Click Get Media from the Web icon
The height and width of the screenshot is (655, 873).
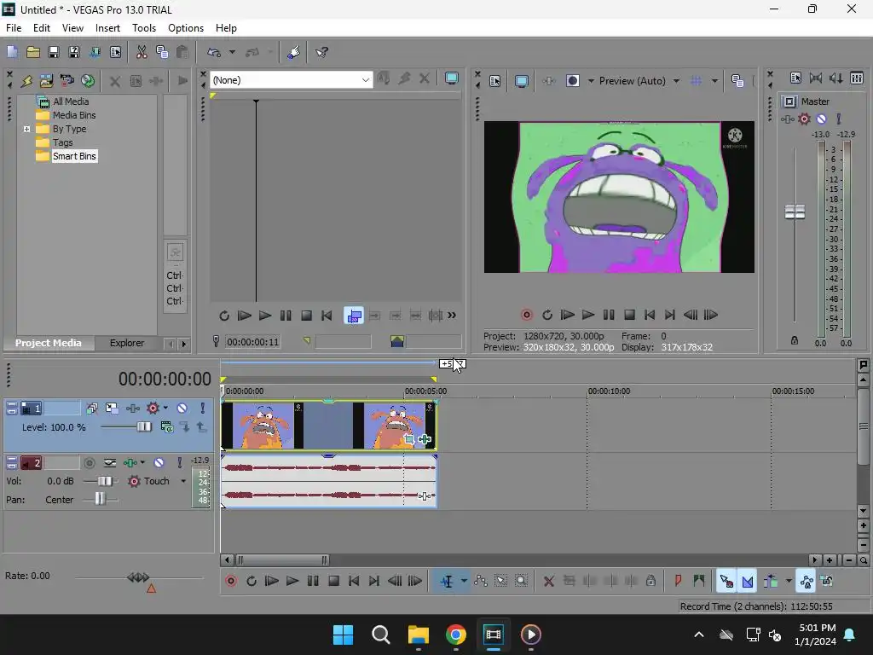(88, 81)
